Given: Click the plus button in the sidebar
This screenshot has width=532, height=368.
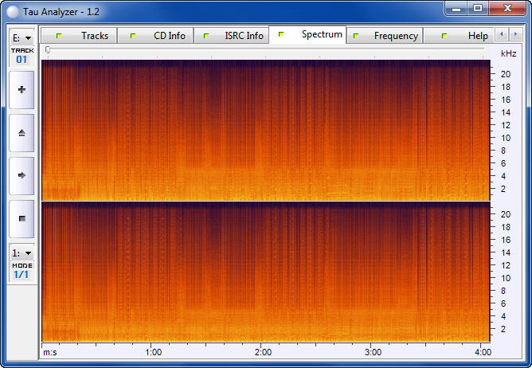Looking at the screenshot, I should [x=22, y=90].
